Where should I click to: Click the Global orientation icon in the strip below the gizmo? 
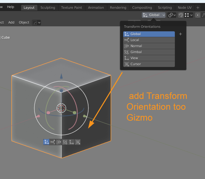46,142
